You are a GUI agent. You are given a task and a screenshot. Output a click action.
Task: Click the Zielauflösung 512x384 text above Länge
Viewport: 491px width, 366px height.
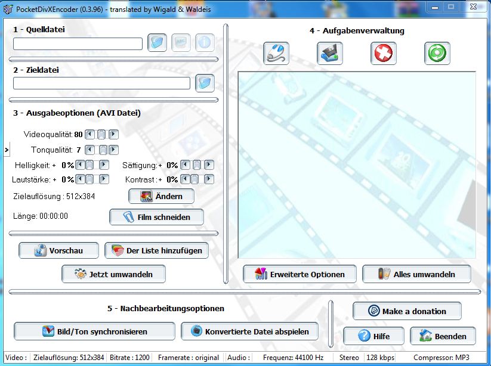pos(54,197)
